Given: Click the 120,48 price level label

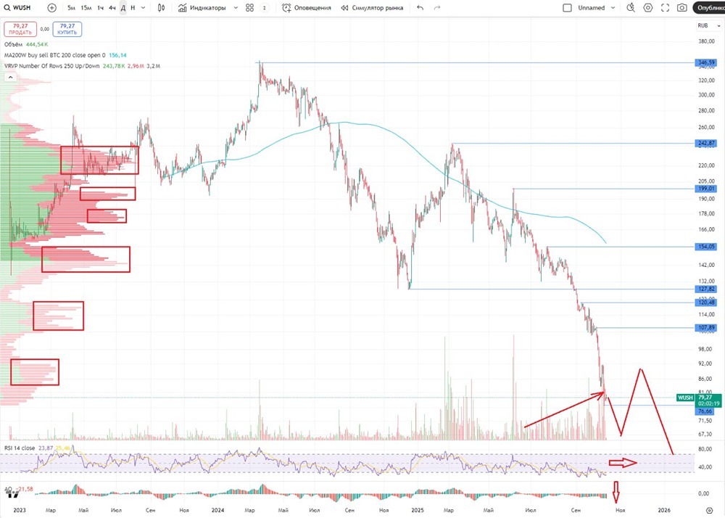Looking at the screenshot, I should 706,303.
